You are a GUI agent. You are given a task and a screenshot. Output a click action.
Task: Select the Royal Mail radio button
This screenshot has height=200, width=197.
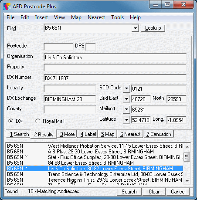[x=38, y=121]
